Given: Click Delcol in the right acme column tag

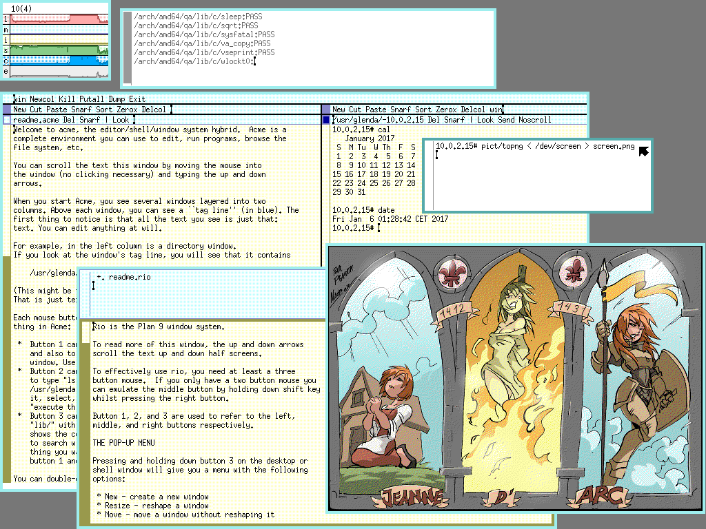Looking at the screenshot, I should (x=473, y=110).
